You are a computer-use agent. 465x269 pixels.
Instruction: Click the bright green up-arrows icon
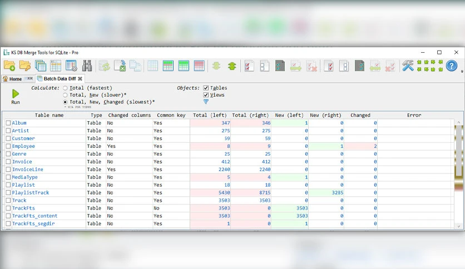(232, 66)
